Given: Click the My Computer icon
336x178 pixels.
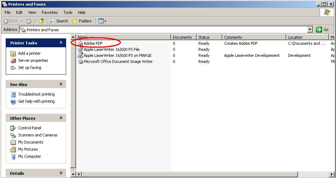Looking at the screenshot, I should coord(13,156).
